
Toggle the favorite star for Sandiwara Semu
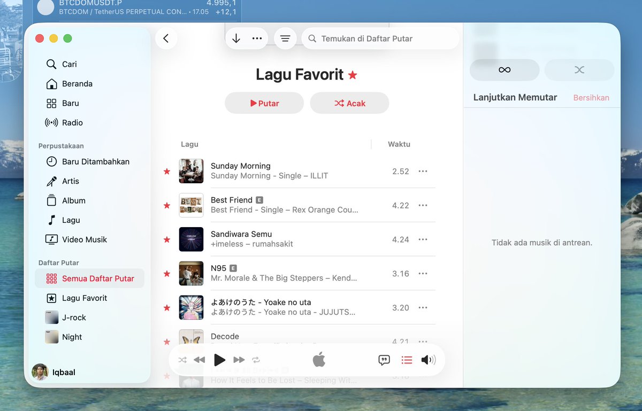(x=167, y=239)
